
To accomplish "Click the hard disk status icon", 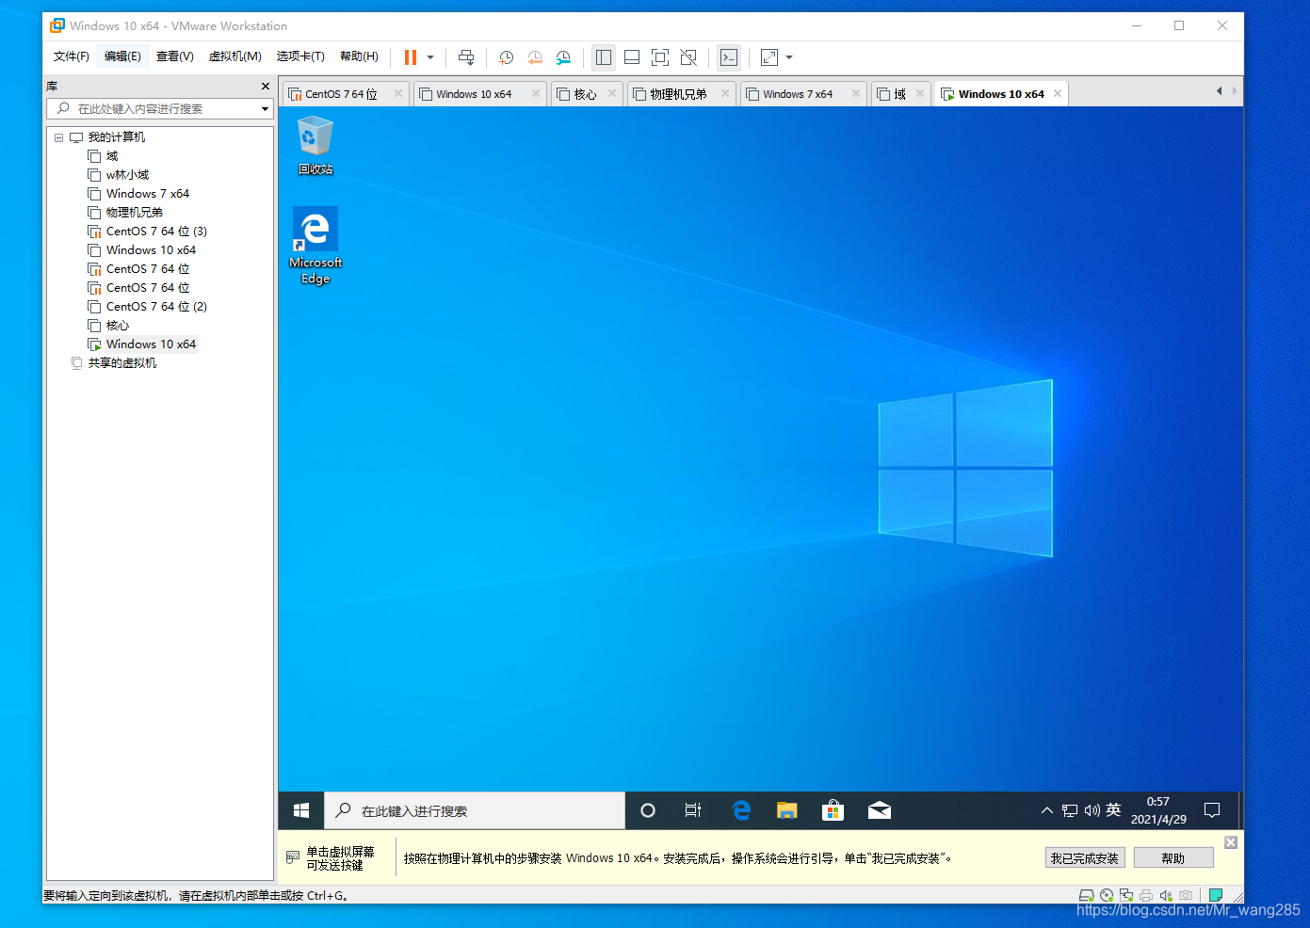I will (1087, 895).
